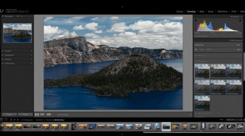Open the toolbar options dropdown arrow

(x=190, y=114)
